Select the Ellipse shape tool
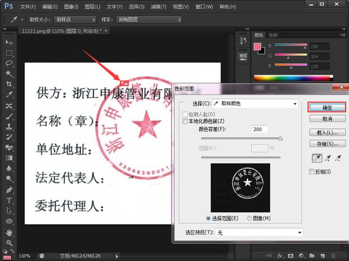 [x=9, y=221]
